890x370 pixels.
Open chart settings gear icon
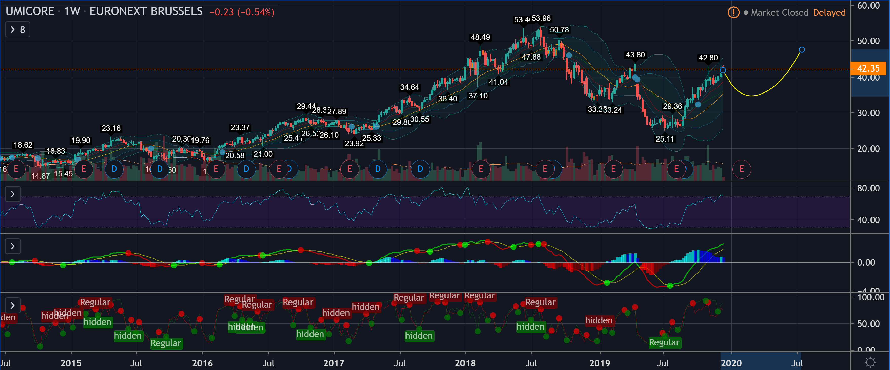(870, 362)
